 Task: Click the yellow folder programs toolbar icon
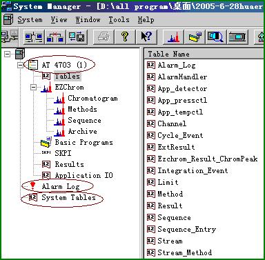[x=195, y=37]
